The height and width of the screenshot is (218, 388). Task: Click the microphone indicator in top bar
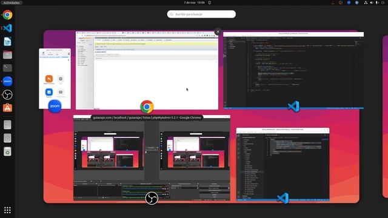pyautogui.click(x=377, y=2)
